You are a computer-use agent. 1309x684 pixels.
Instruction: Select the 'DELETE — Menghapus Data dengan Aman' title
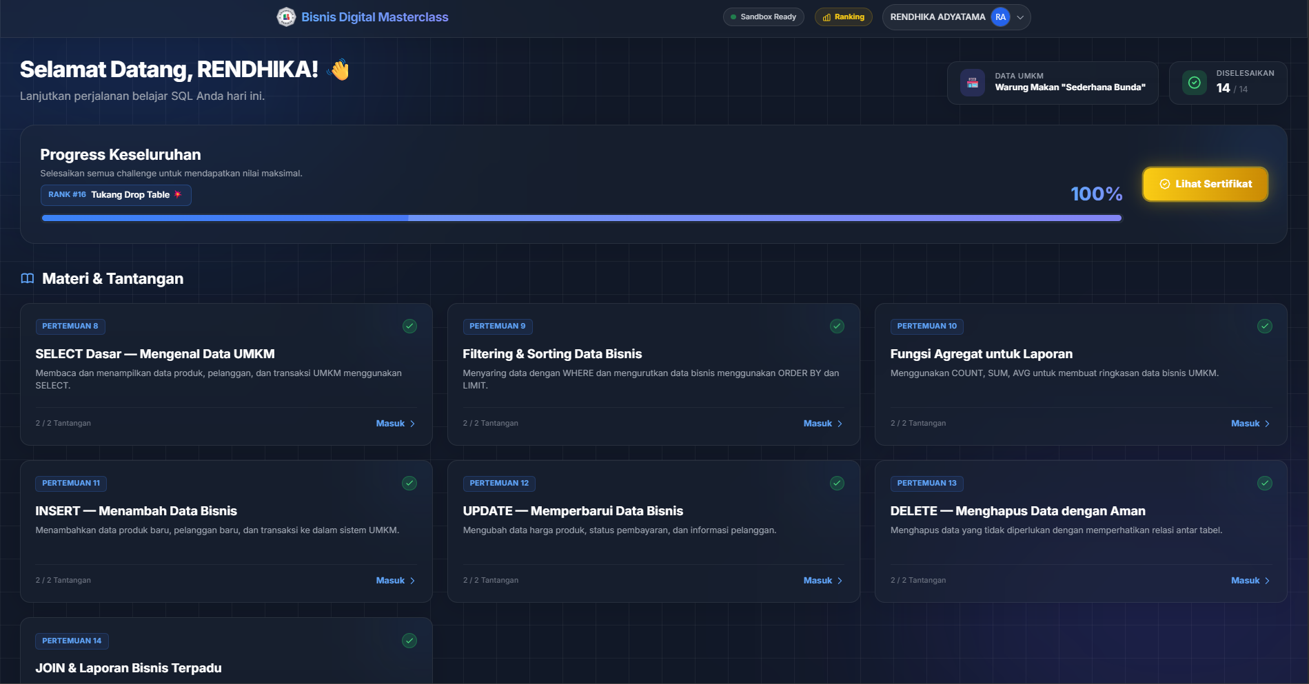(1018, 511)
